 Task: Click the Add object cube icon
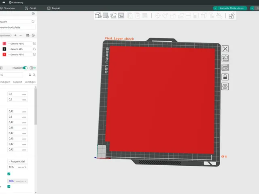click(98, 15)
